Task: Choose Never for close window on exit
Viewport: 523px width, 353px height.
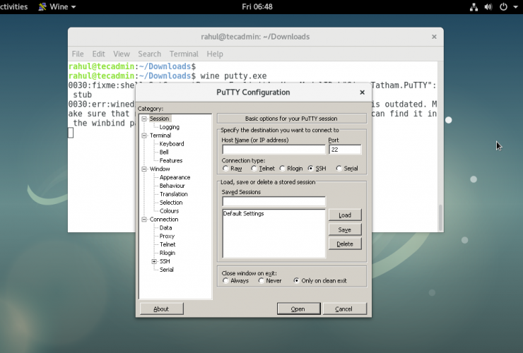Action: click(261, 280)
